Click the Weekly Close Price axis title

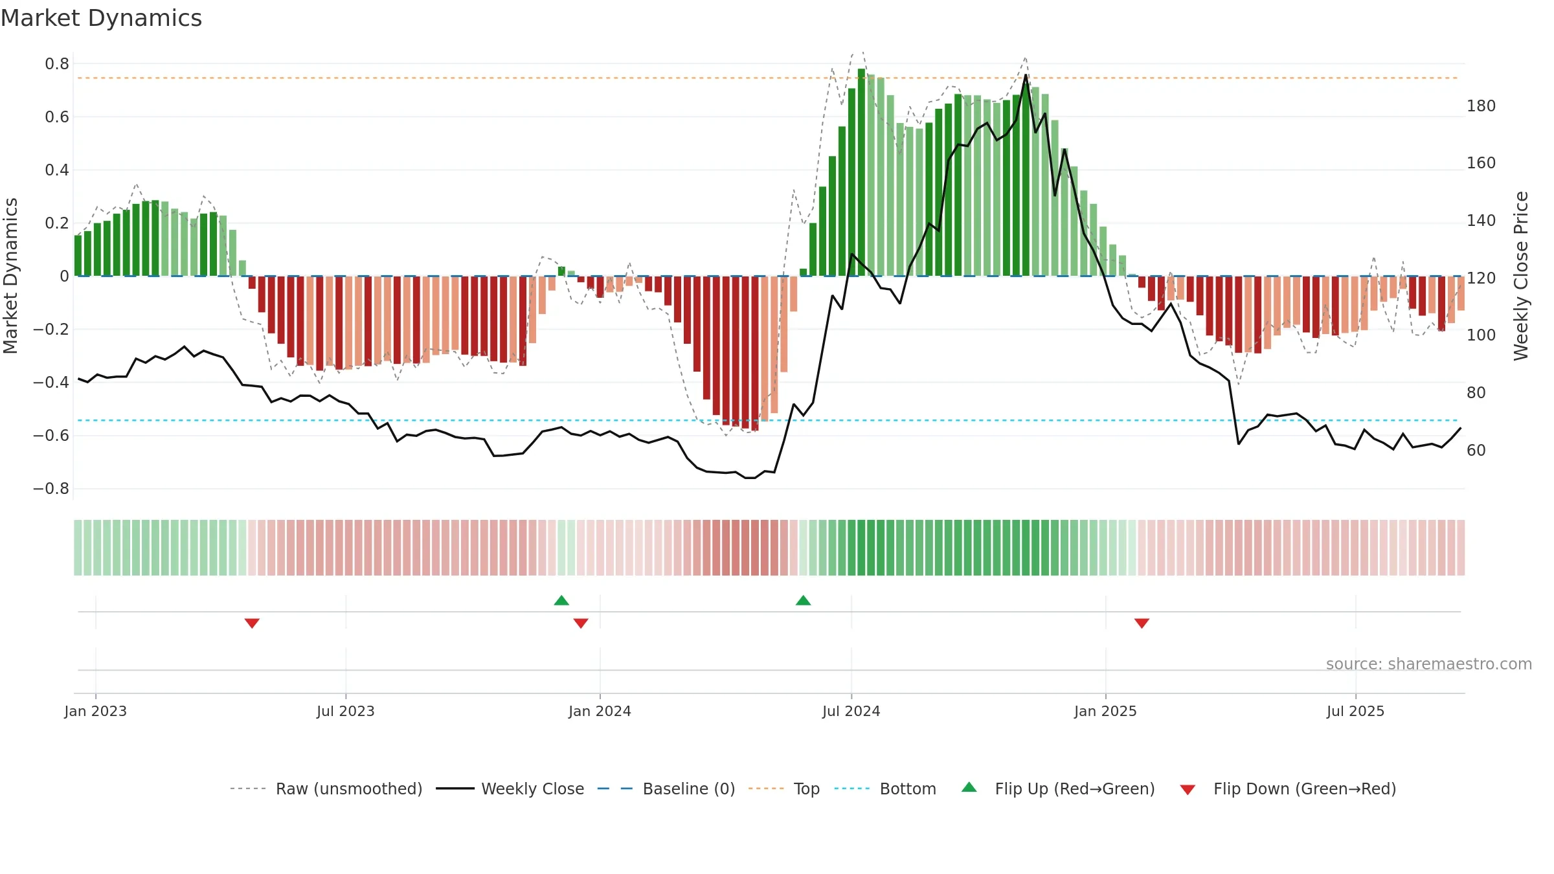[x=1521, y=276]
